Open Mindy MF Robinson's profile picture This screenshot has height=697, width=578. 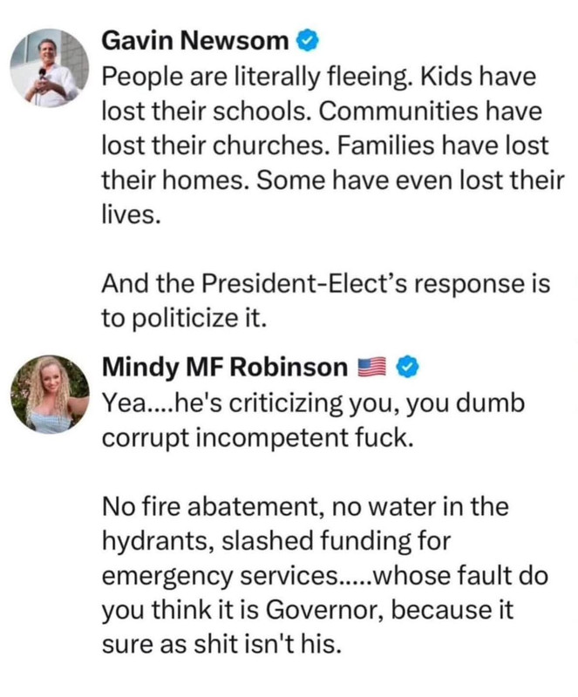tap(50, 395)
